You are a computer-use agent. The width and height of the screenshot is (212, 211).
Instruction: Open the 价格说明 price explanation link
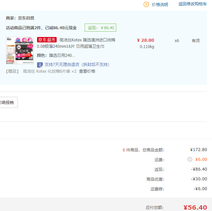(x=160, y=4)
